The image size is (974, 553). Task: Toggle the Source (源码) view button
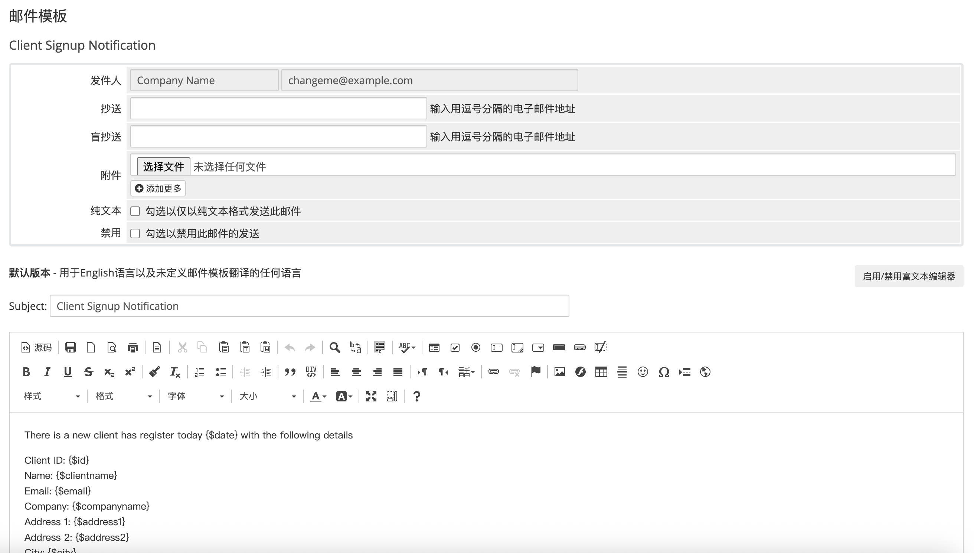[x=36, y=348]
